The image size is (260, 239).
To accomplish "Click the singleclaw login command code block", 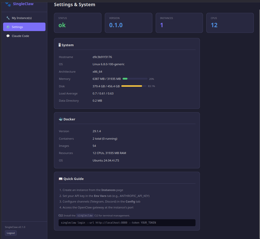I will [x=127, y=223].
